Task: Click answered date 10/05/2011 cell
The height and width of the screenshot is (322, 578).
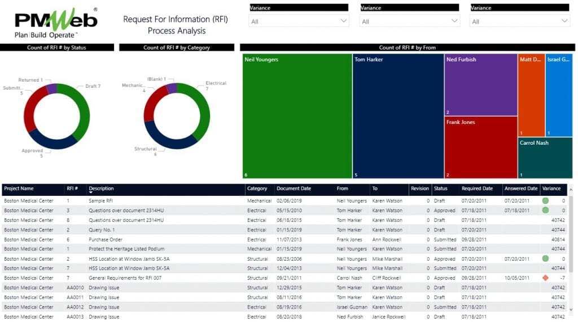Action: pyautogui.click(x=517, y=278)
